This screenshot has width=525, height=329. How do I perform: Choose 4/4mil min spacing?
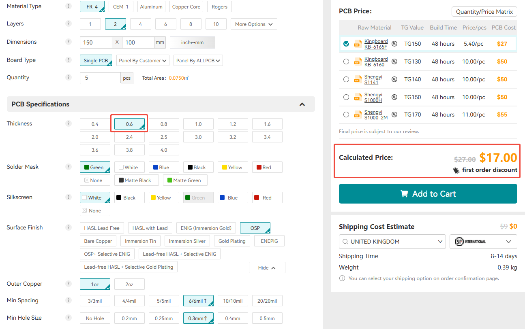tap(129, 301)
